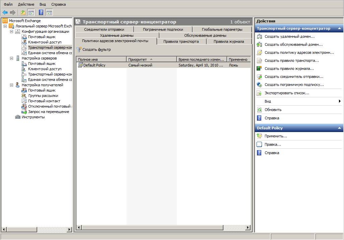This screenshot has width=344, height=240.
Task: Collapse the Default Policy actions section
Action: (x=339, y=128)
